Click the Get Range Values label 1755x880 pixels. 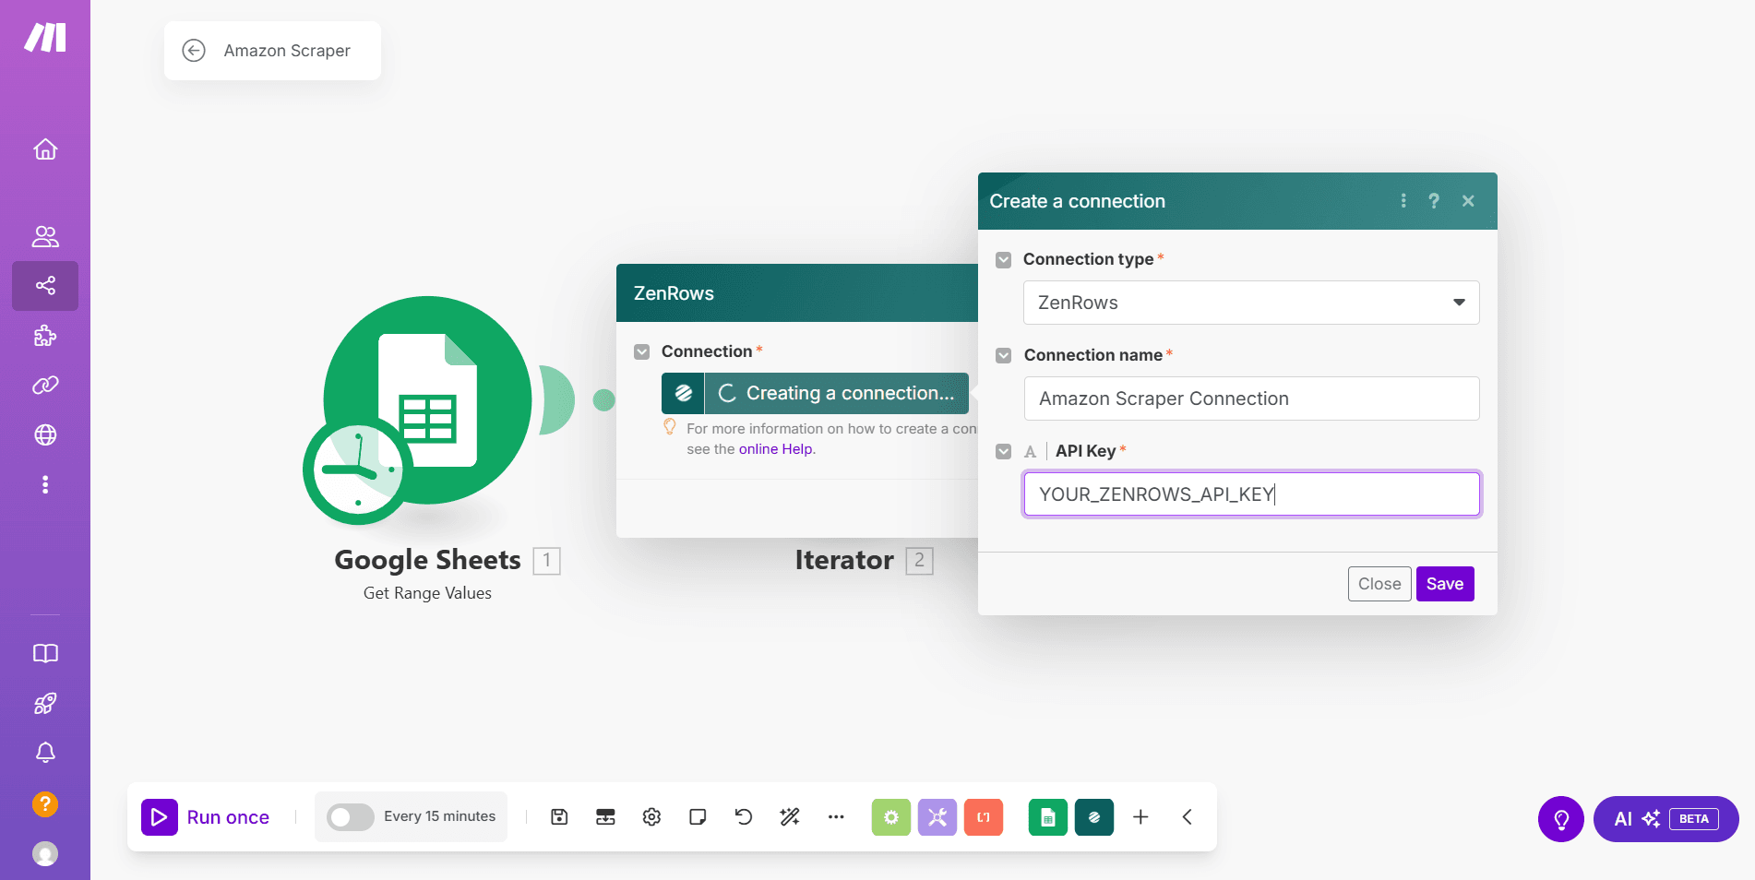[x=427, y=593]
